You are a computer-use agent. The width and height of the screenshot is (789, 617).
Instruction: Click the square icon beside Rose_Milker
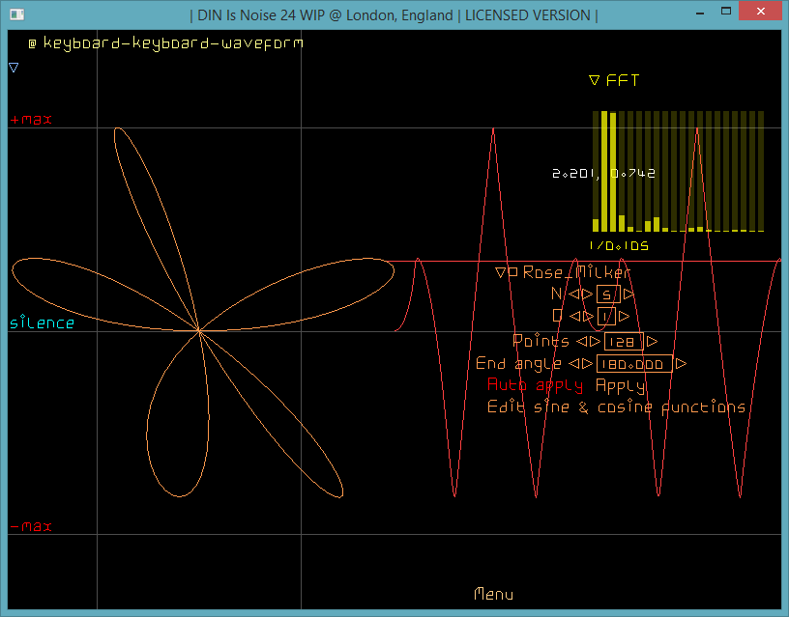coord(513,272)
